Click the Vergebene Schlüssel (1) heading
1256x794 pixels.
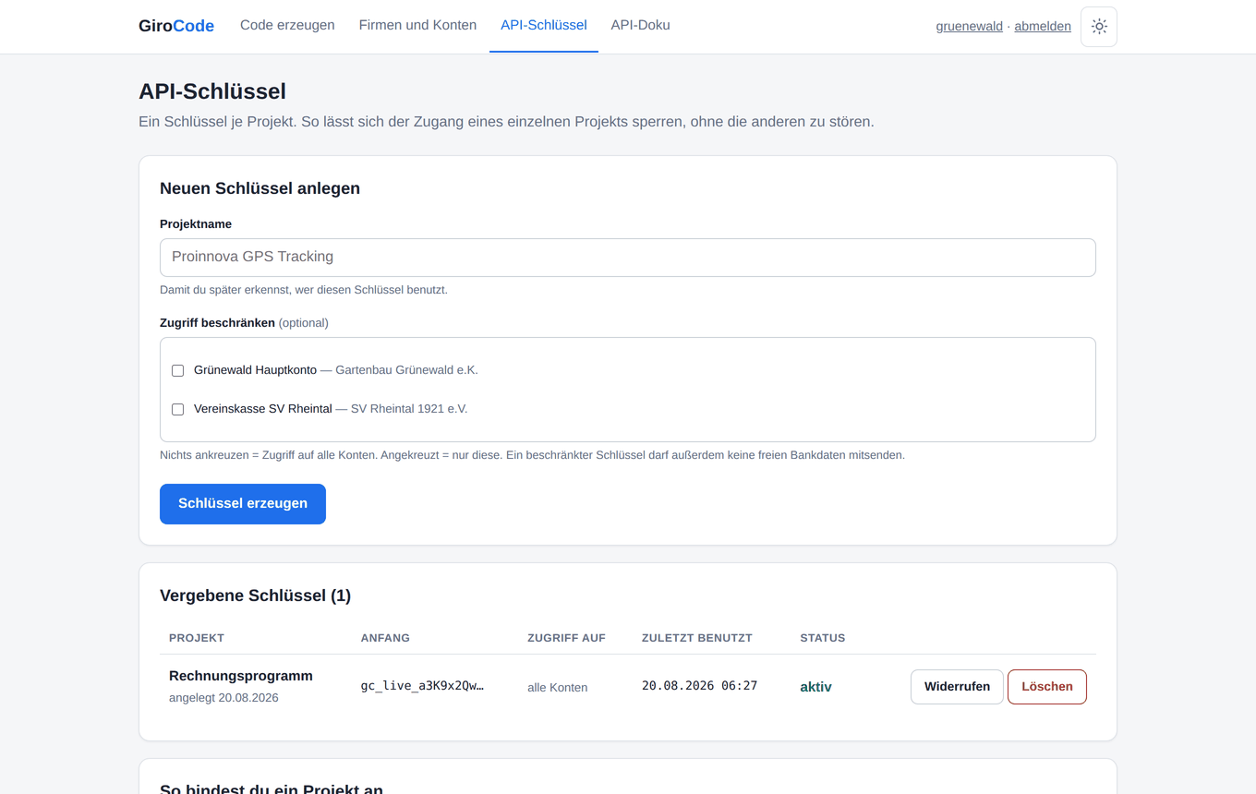255,595
